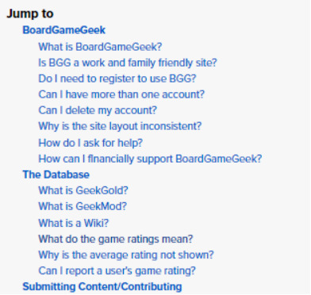Open 'What do the game ratings mean?'

tap(116, 239)
